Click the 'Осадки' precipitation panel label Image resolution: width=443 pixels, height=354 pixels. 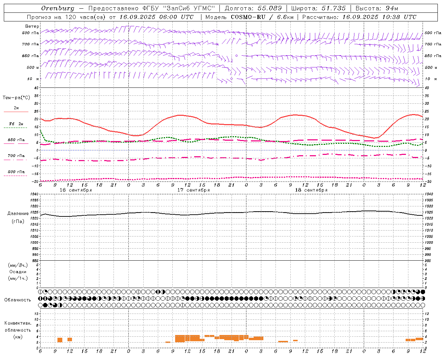click(18, 272)
